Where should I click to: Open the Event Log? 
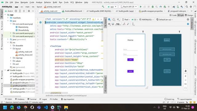pyautogui.click(x=169, y=99)
